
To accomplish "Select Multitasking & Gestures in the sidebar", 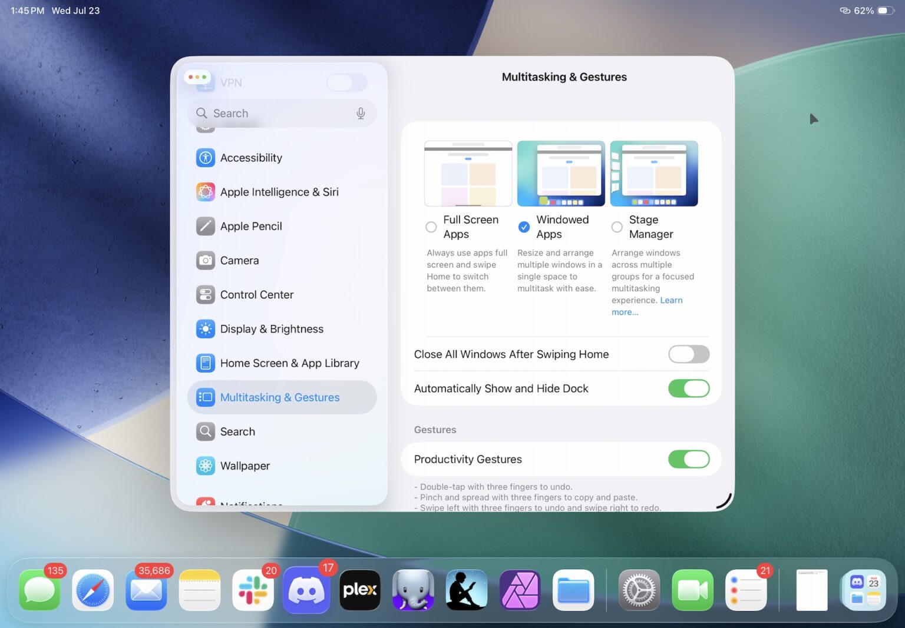I will [279, 397].
